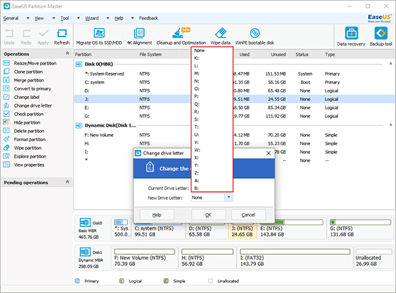Select G: (NTFS) block in disk map
Screen dimensions: 396x293
tap(360, 228)
